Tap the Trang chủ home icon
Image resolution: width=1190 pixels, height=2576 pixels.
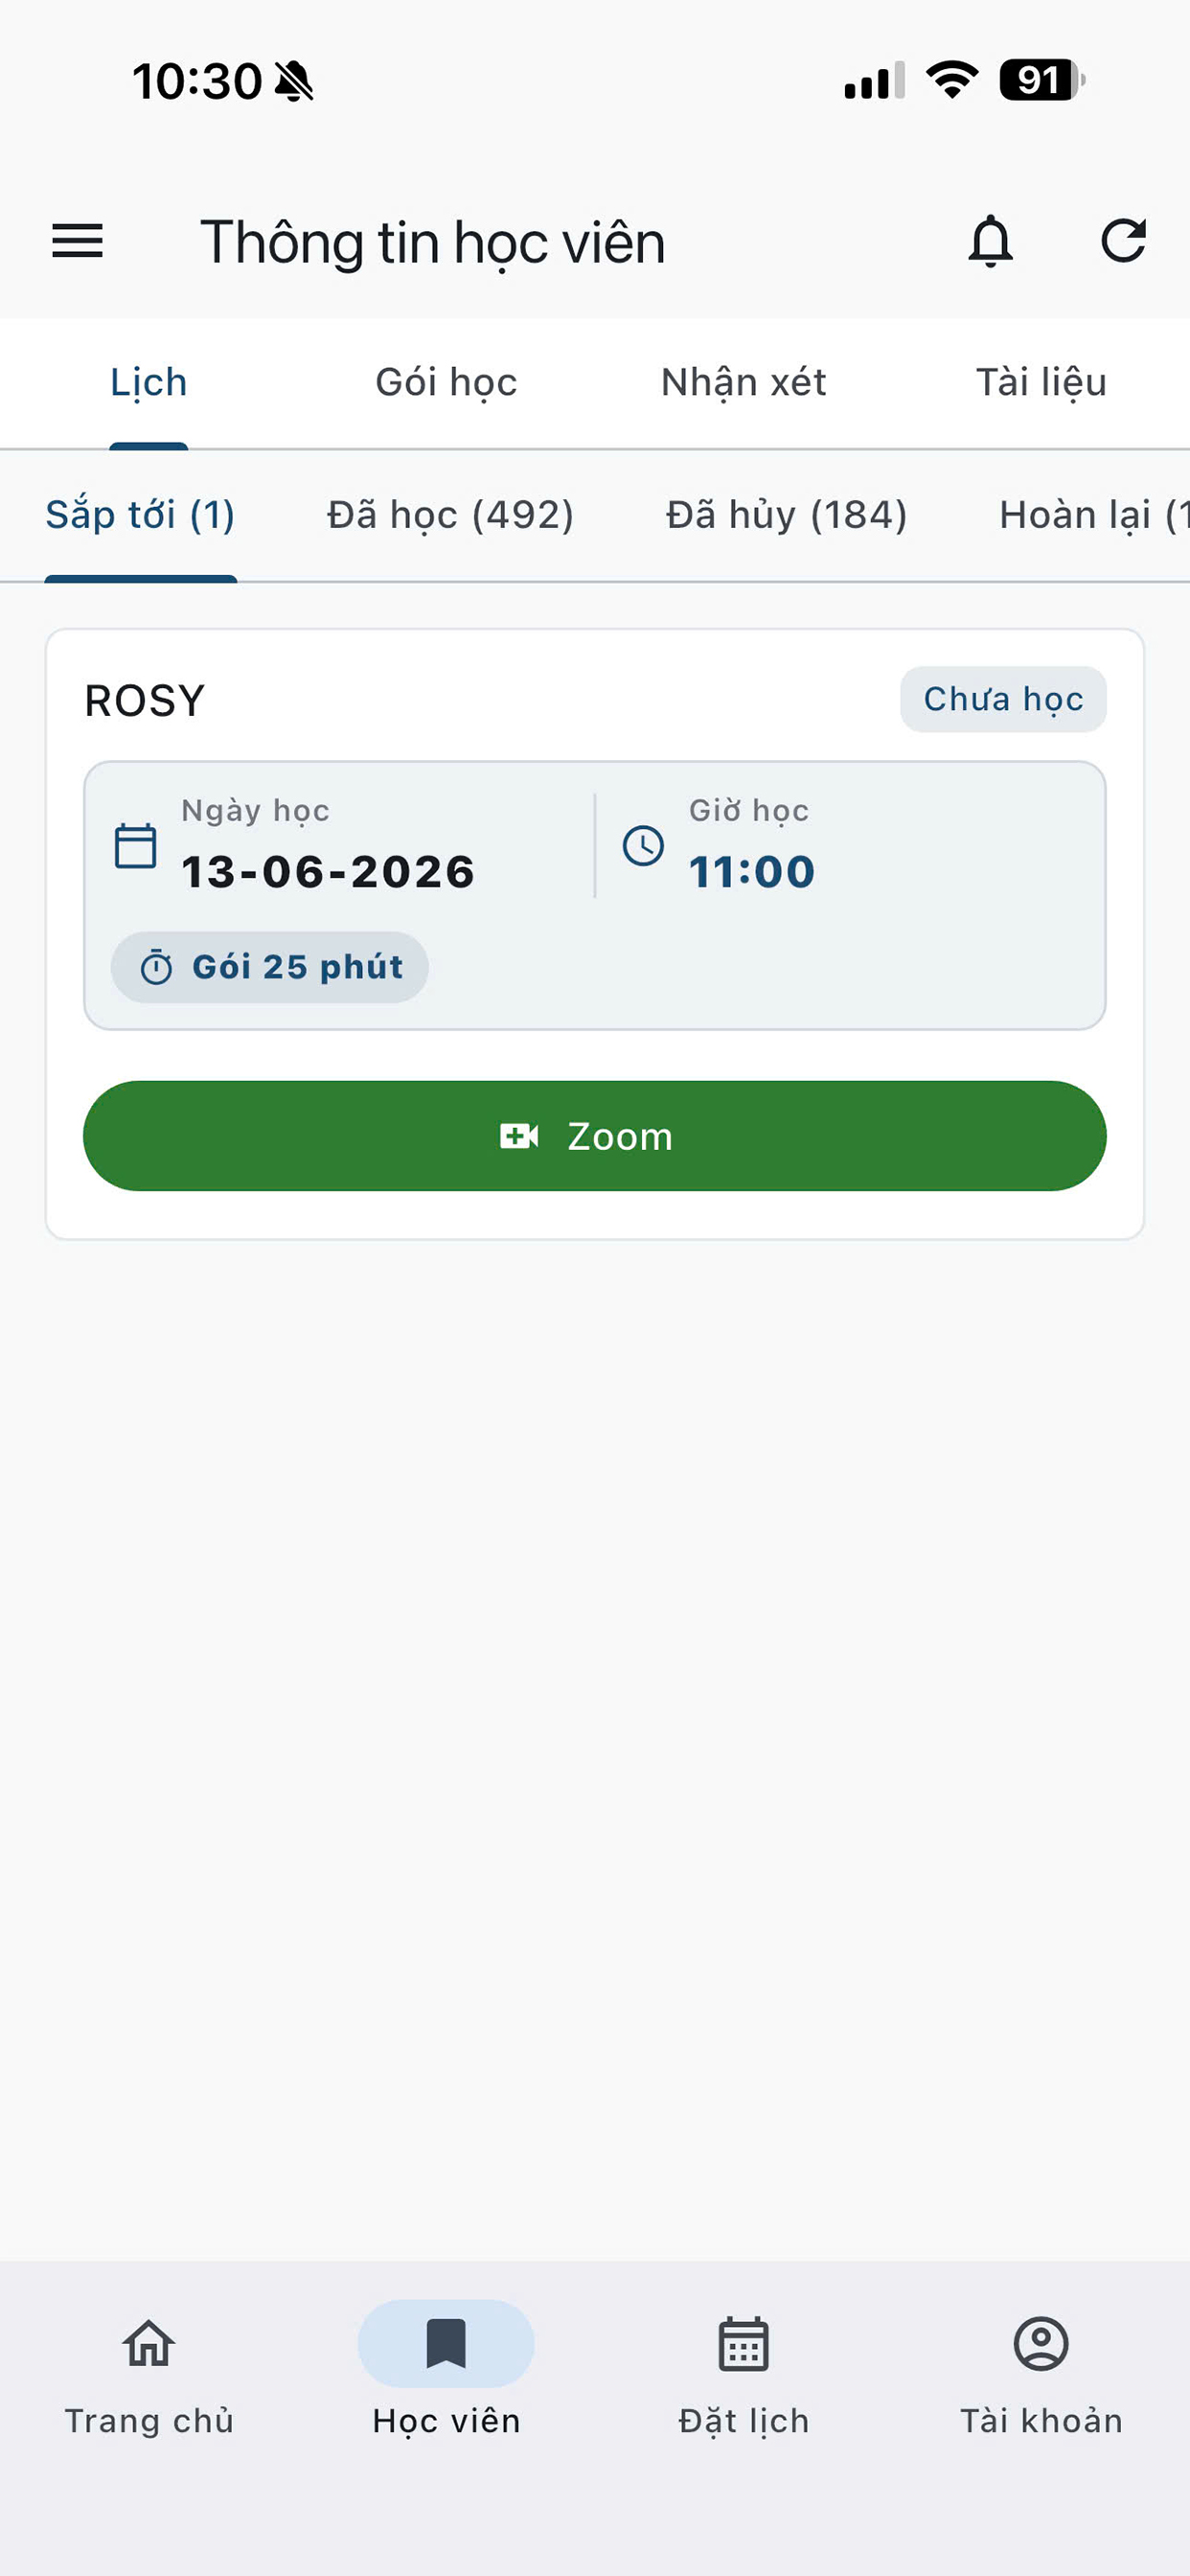coord(149,2344)
